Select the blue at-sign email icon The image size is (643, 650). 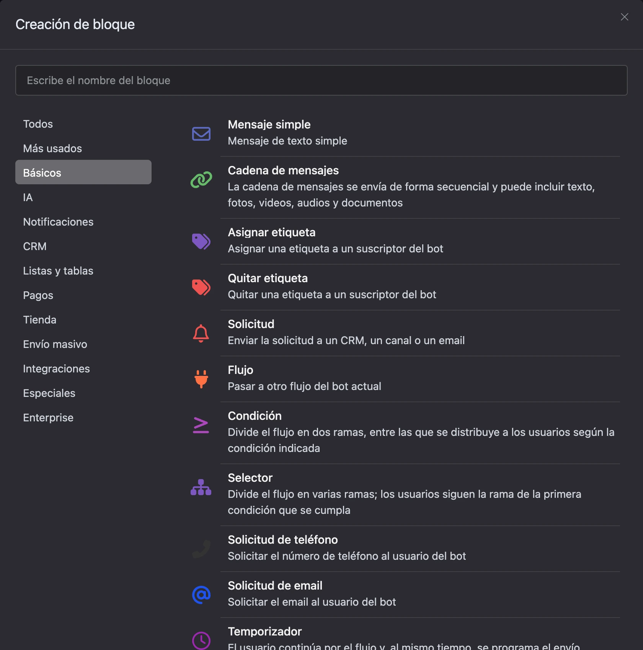point(201,595)
